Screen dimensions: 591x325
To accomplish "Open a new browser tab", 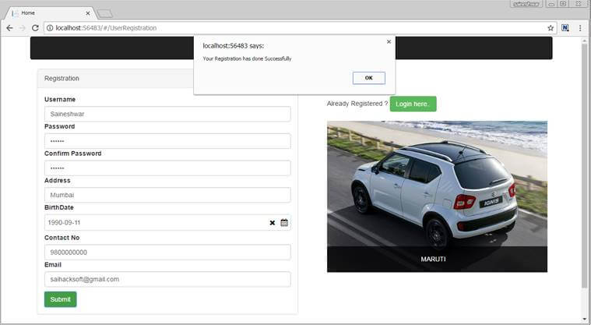I will coord(105,14).
